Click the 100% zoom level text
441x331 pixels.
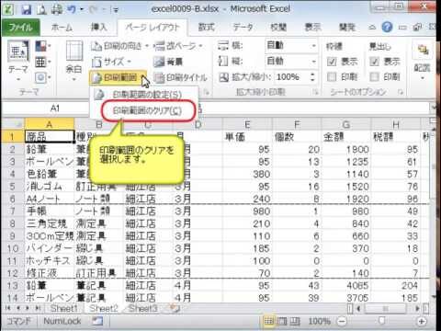[x=319, y=321]
